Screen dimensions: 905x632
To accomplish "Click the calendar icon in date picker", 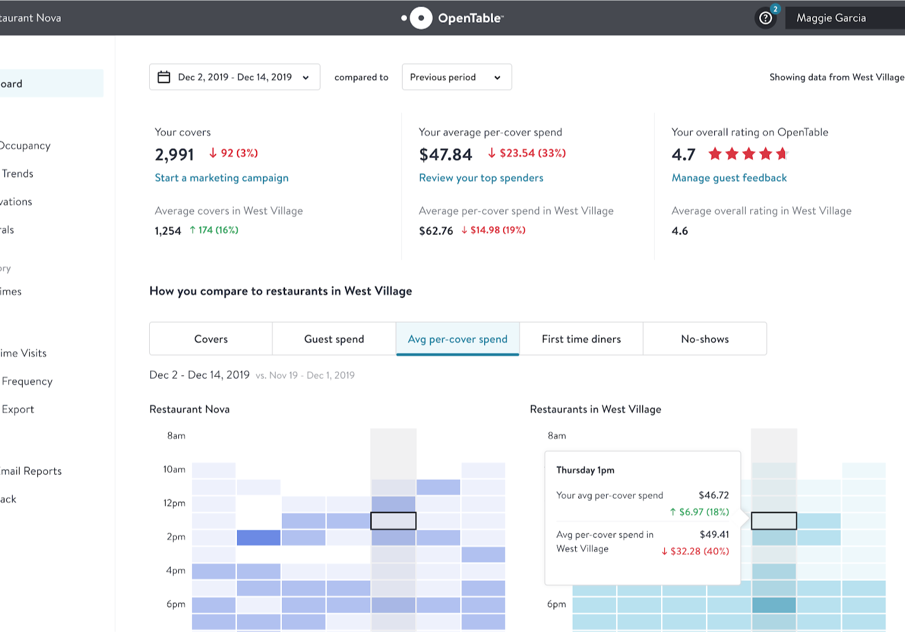I will tap(164, 77).
